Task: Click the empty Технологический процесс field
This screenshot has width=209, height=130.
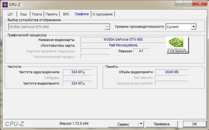Action: 95,57
